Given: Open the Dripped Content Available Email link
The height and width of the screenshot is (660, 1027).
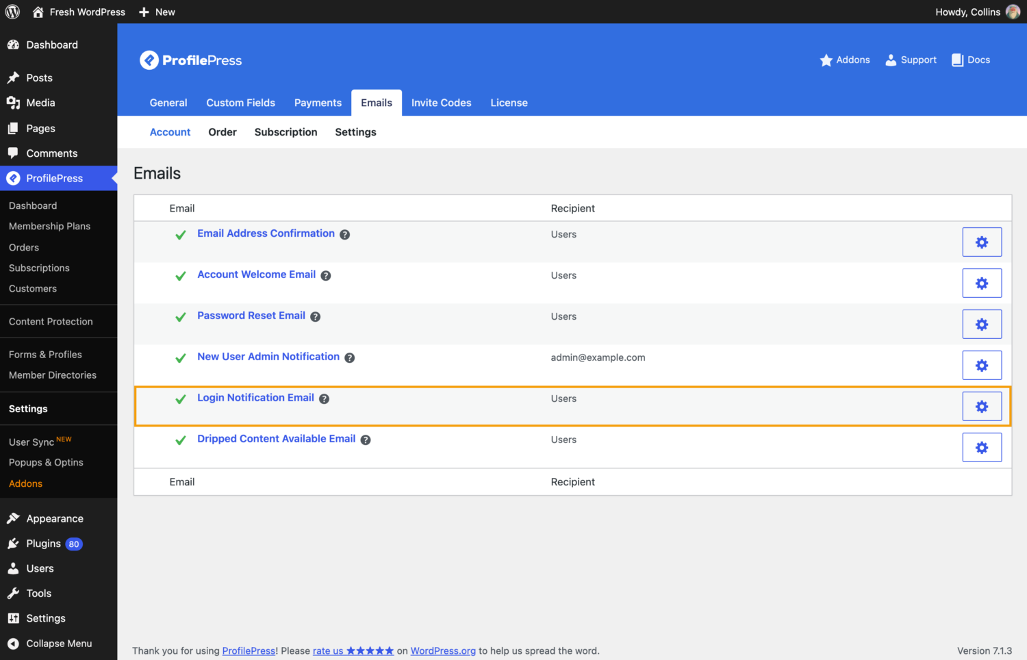Looking at the screenshot, I should (277, 439).
